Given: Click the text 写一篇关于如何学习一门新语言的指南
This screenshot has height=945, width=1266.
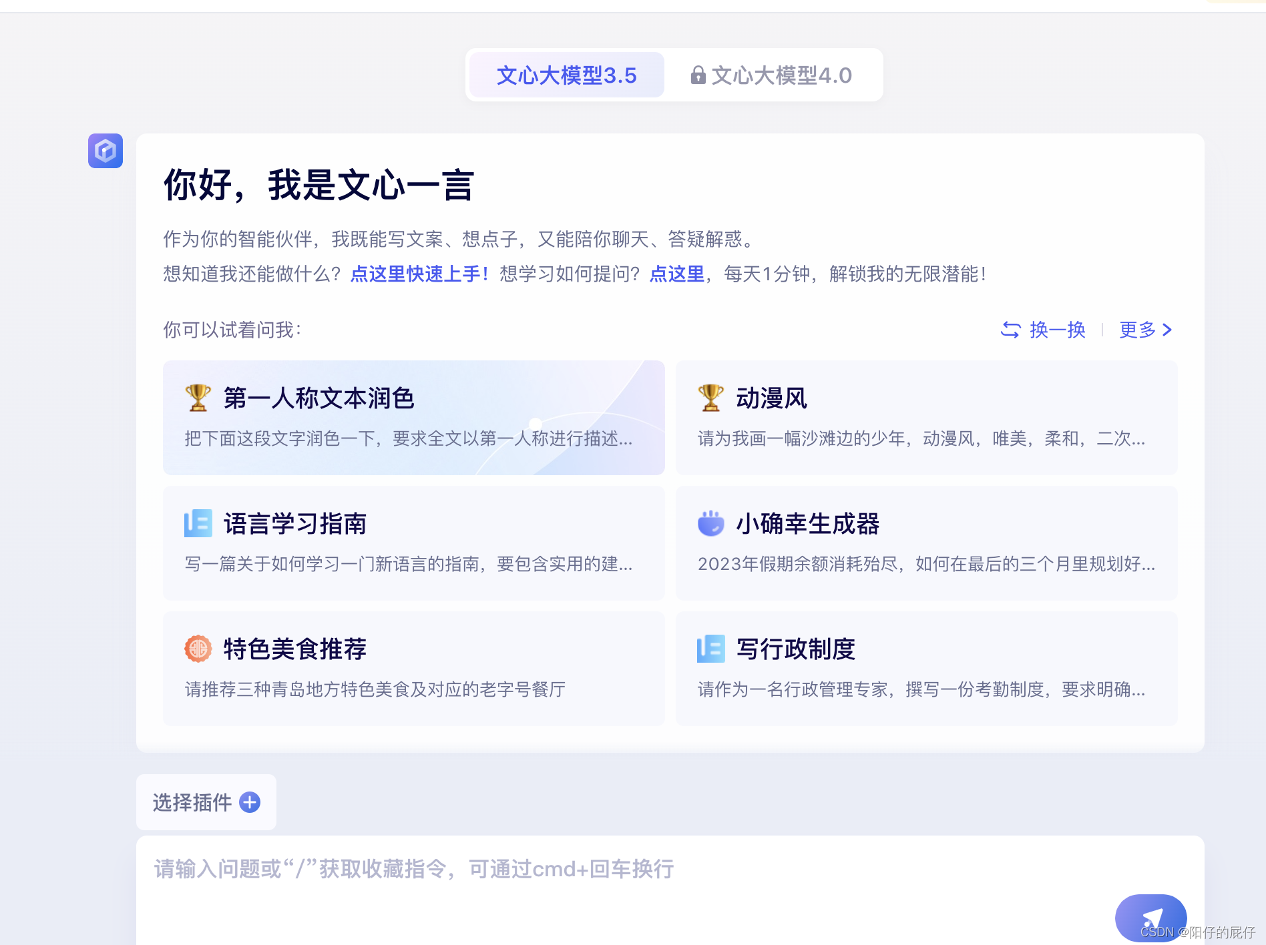Looking at the screenshot, I should click(x=332, y=564).
